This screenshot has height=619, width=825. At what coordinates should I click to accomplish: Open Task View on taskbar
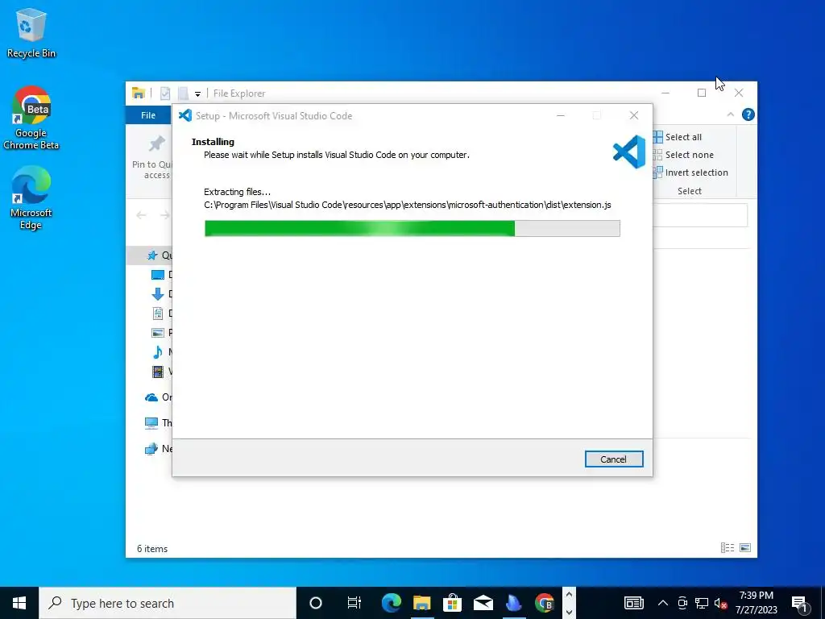click(354, 603)
